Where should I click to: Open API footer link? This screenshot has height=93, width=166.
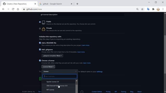pos(116,92)
